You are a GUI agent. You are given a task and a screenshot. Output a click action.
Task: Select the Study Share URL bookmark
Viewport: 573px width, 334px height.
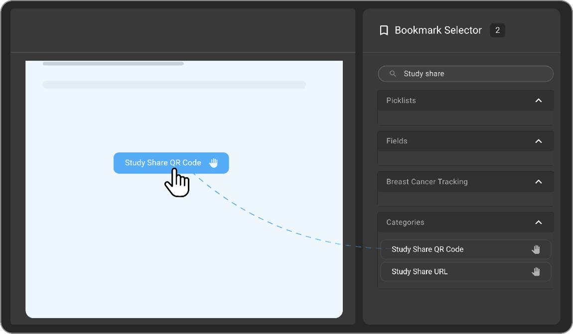(x=420, y=272)
